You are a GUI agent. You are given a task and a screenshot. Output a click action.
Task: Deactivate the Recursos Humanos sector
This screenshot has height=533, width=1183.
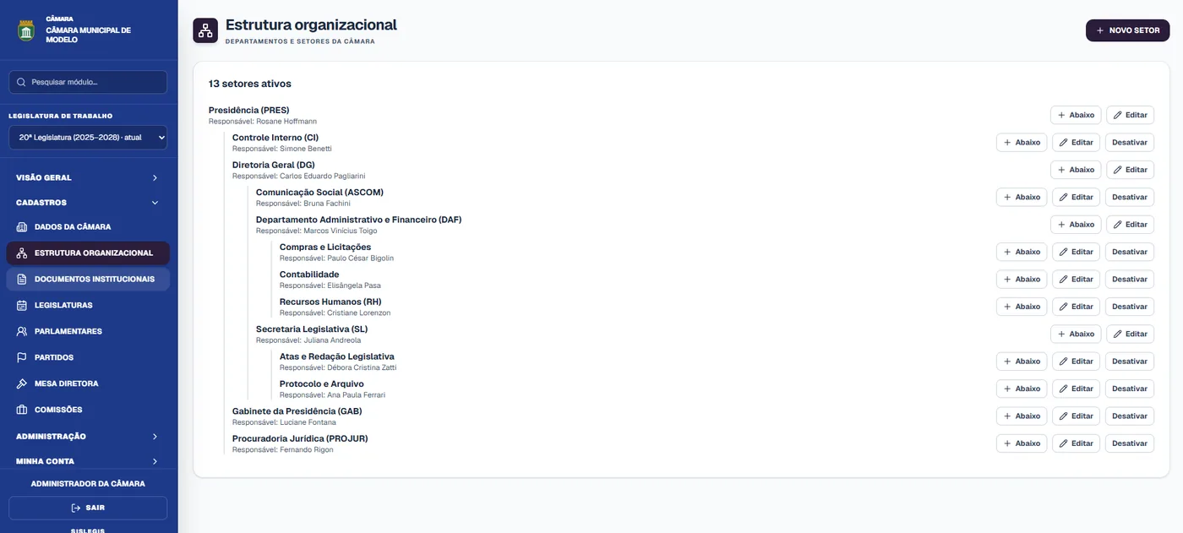pyautogui.click(x=1130, y=307)
